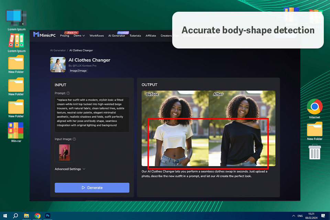Show previous output example slide
The height and width of the screenshot is (220, 330).
point(149,129)
